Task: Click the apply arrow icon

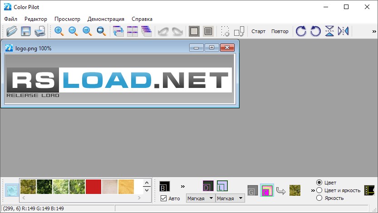Action: pos(281,191)
